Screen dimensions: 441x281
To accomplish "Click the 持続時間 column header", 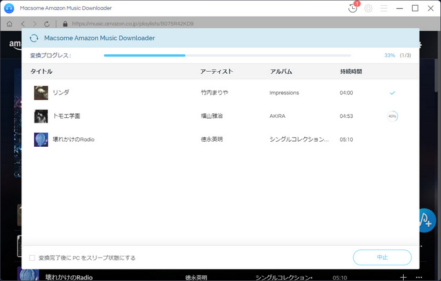I will point(351,71).
